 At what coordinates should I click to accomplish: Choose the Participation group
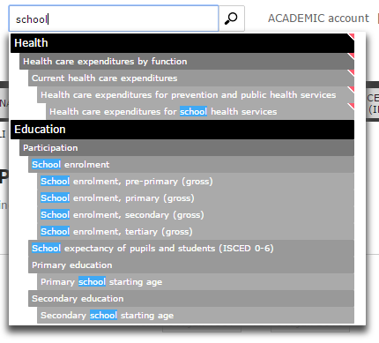click(x=187, y=148)
